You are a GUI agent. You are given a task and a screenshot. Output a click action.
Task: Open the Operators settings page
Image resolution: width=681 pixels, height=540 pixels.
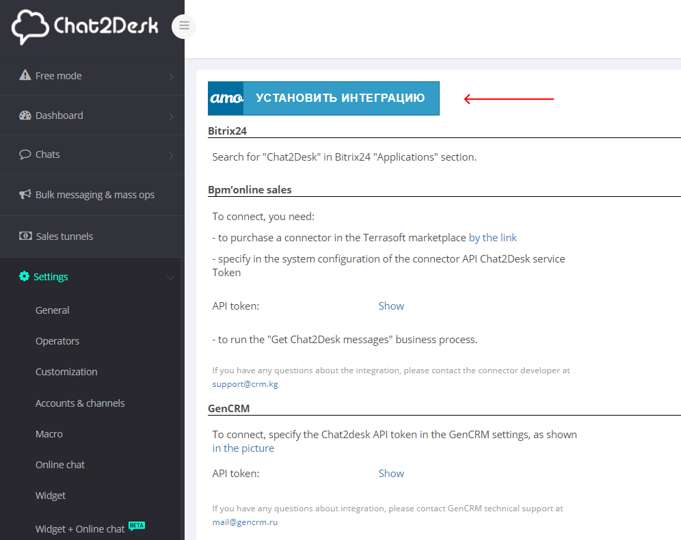coord(57,340)
